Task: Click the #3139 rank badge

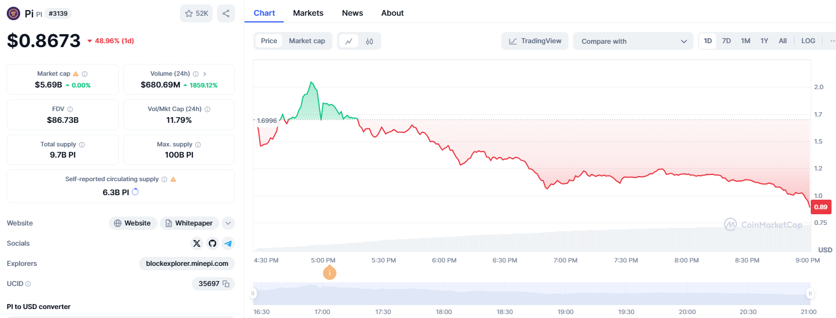Action: tap(59, 13)
